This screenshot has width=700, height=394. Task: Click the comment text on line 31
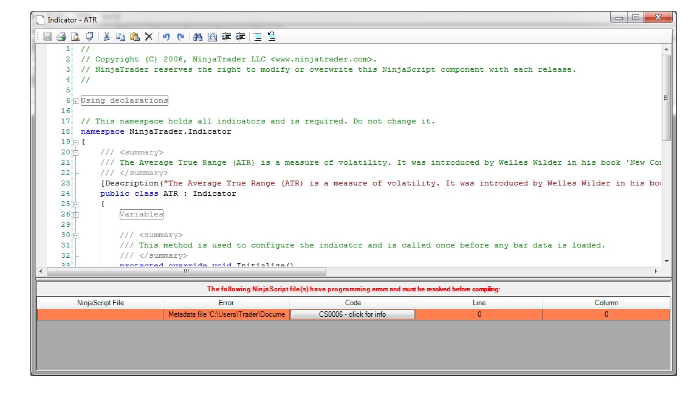362,245
